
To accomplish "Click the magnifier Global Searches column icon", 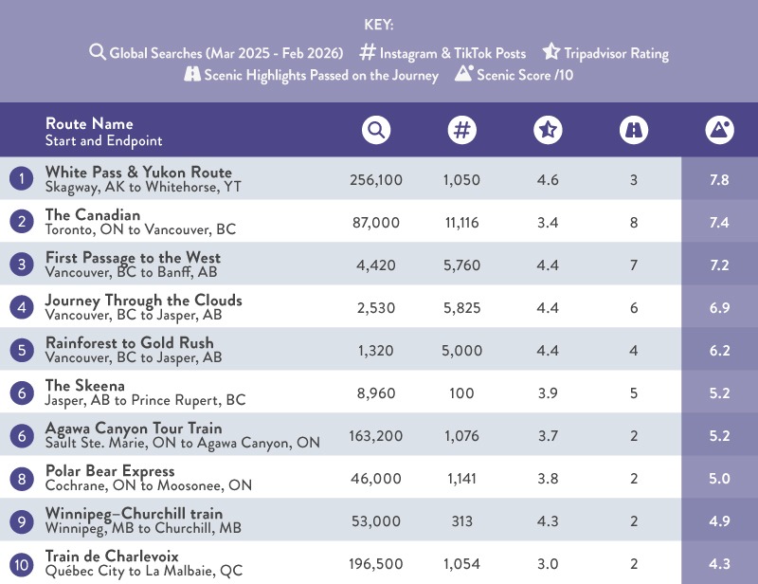I will (x=376, y=131).
